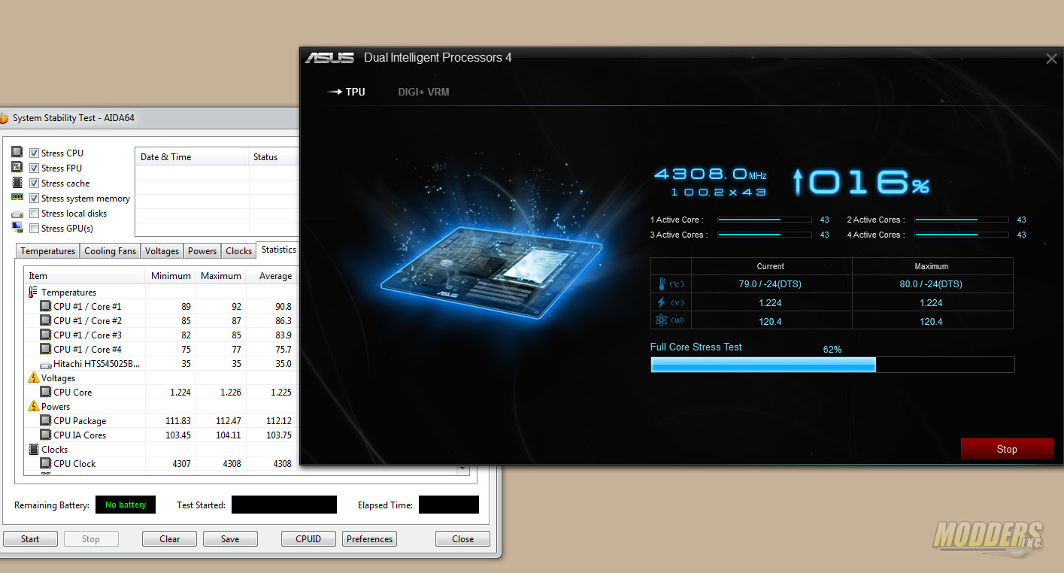
Task: Select the CPU #1 / Core #2 row
Action: click(162, 320)
